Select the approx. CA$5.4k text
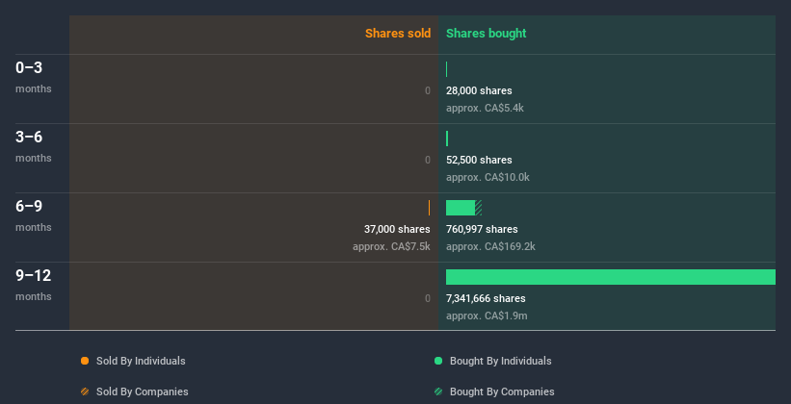Viewport: 791px width, 404px height. 485,108
